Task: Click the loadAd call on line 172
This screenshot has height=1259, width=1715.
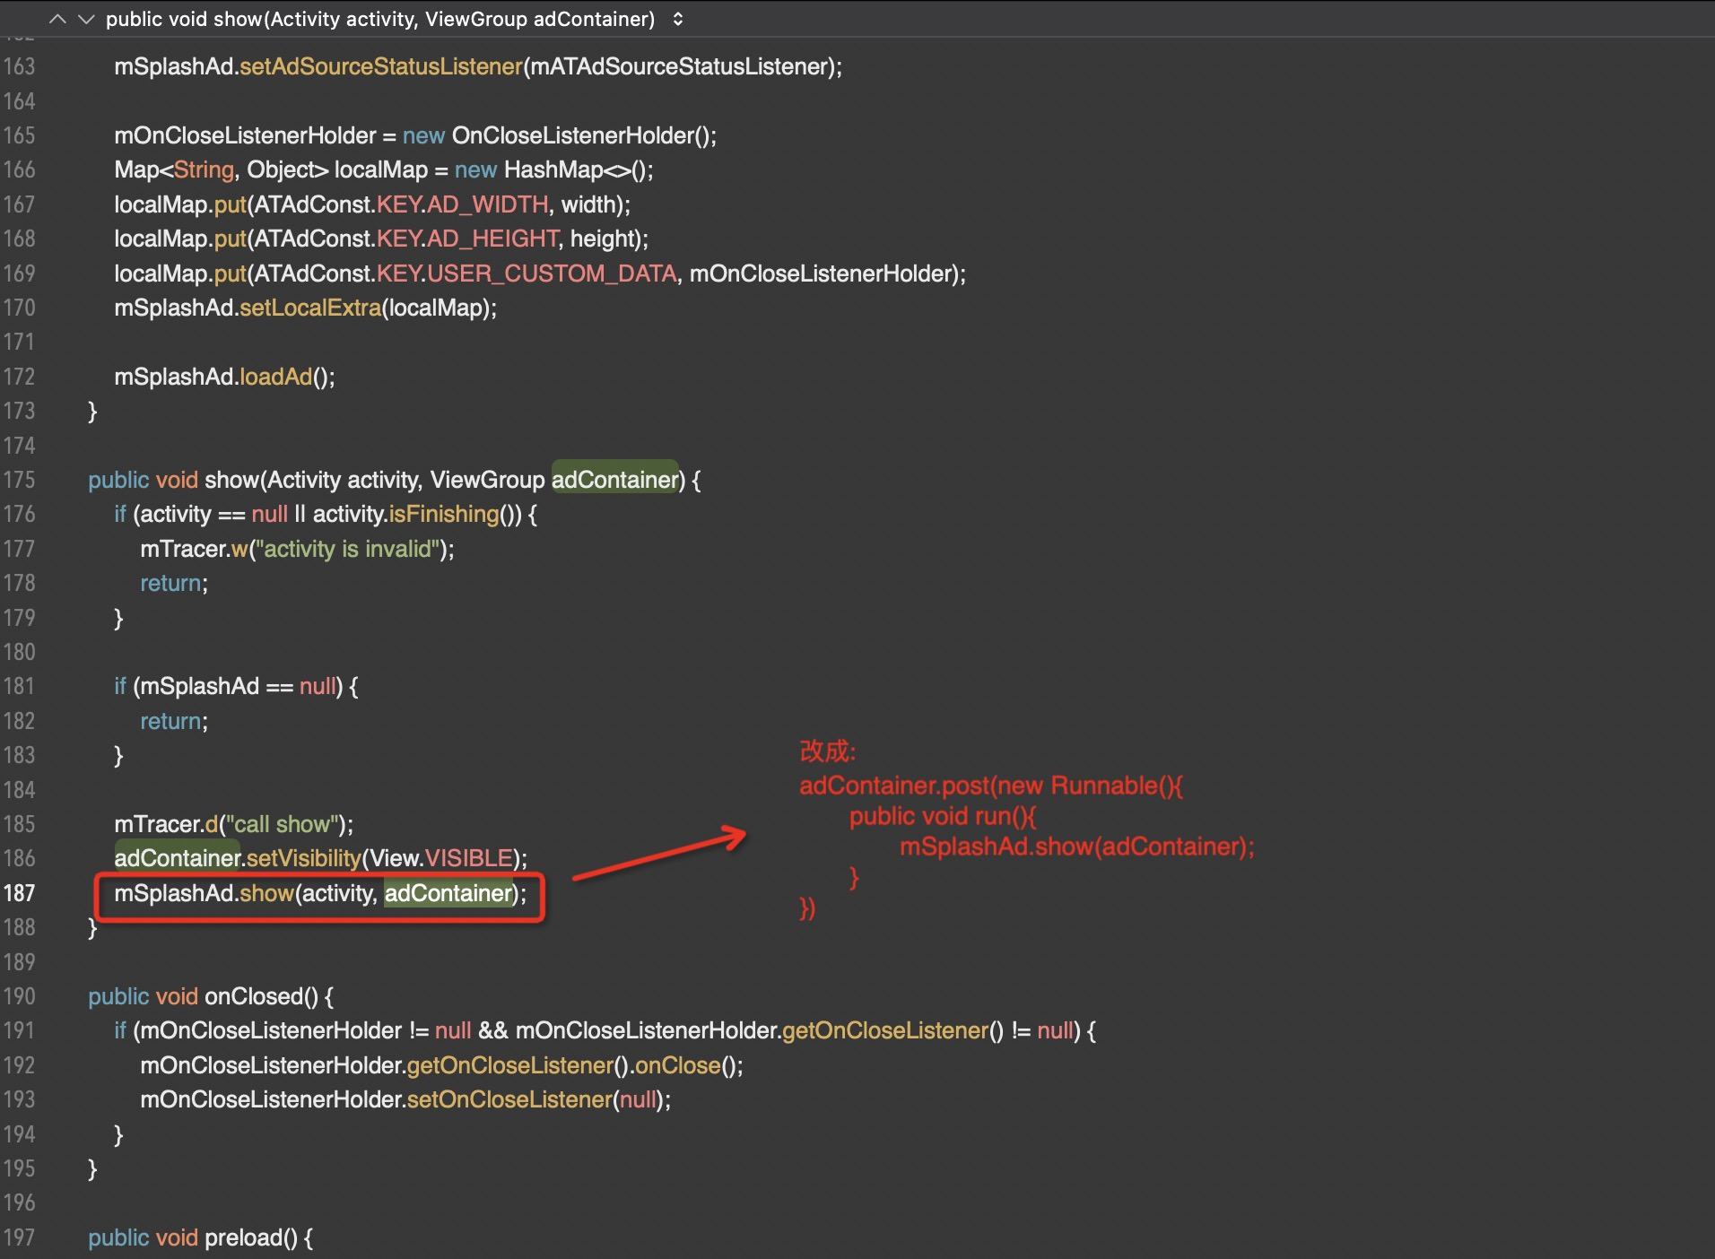Action: (278, 377)
